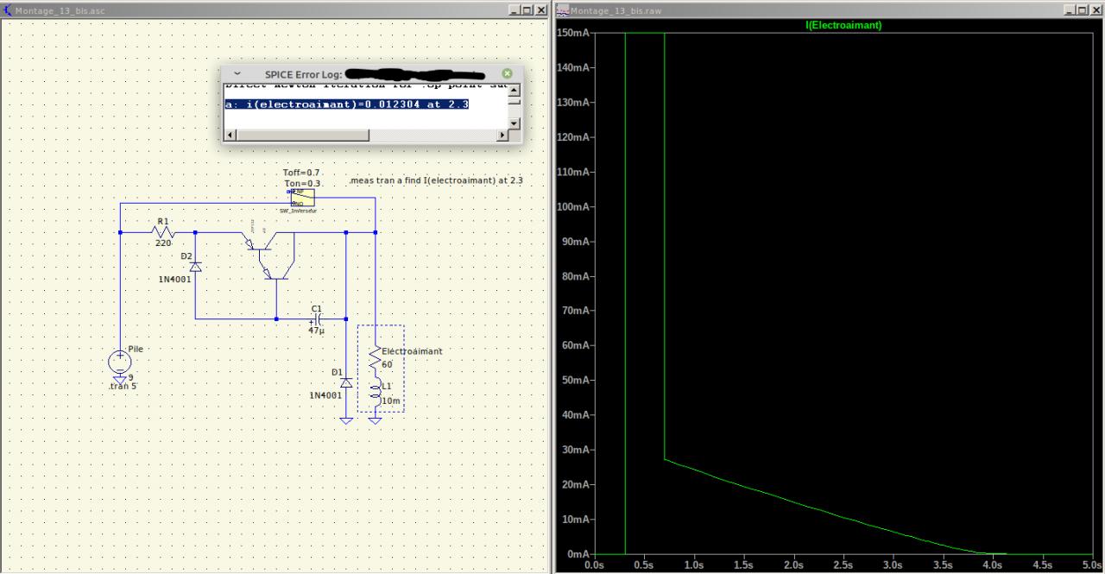Select the D1 diode symbol
The width and height of the screenshot is (1105, 574).
point(346,382)
